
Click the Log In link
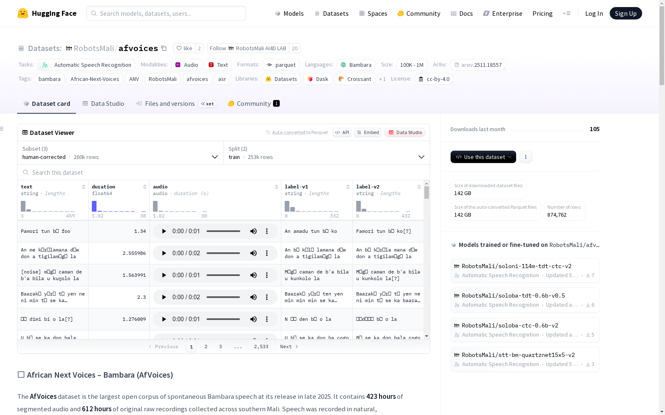pos(594,13)
